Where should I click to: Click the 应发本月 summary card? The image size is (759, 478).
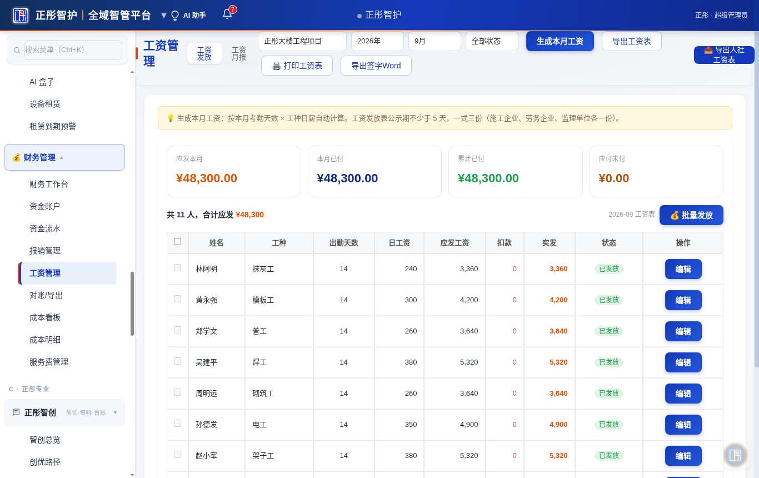(234, 171)
